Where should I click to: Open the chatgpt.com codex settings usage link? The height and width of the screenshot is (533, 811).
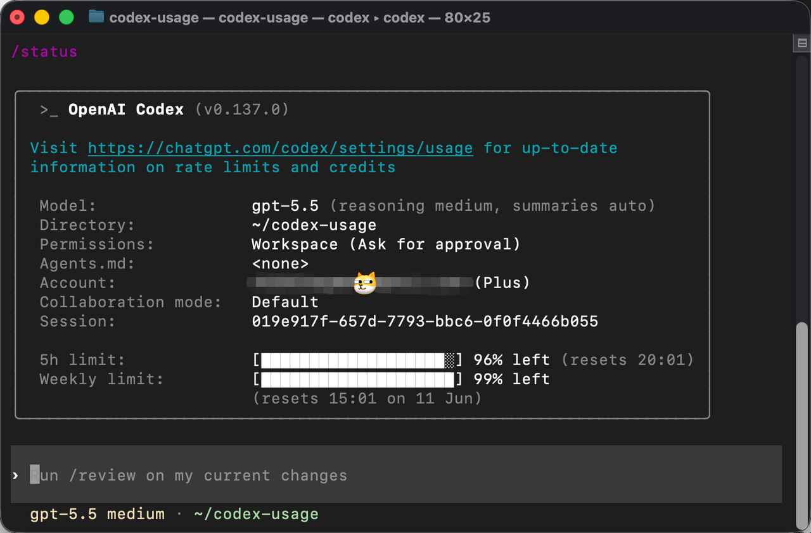coord(280,148)
